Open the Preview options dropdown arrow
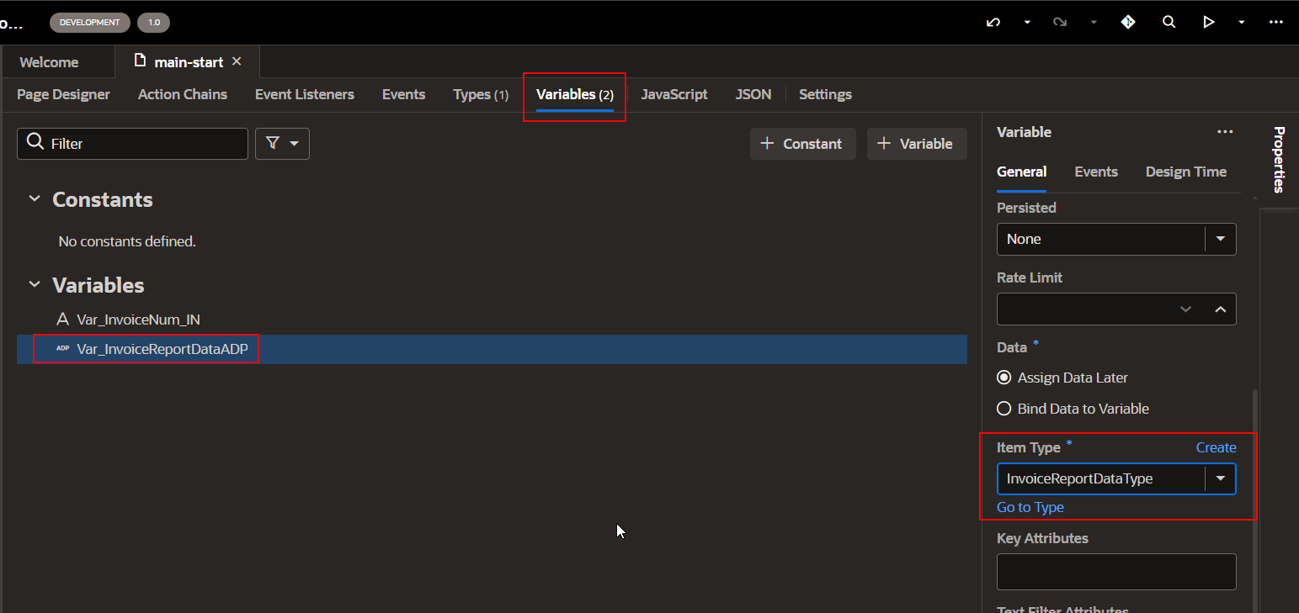Viewport: 1299px width, 613px height. click(1242, 23)
